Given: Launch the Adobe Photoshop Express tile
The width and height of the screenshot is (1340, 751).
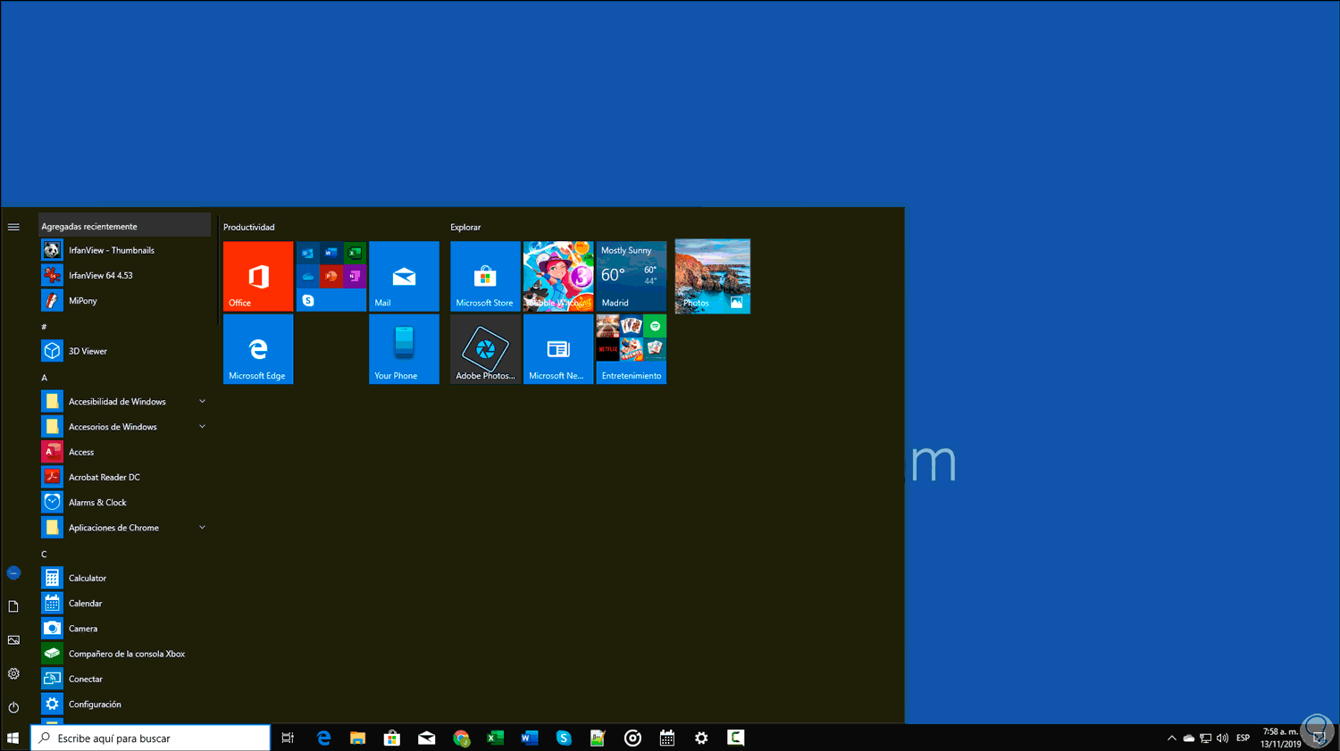Looking at the screenshot, I should [x=485, y=349].
